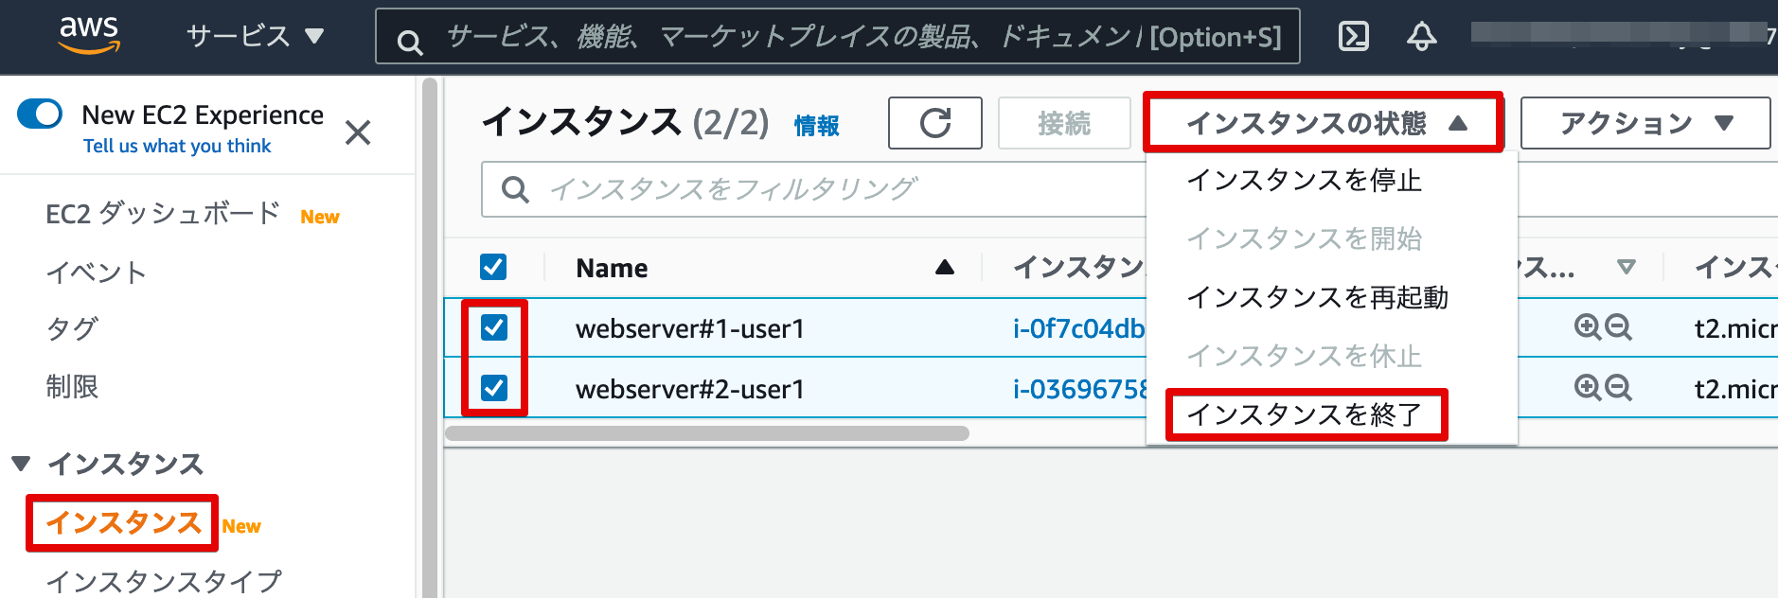Grab the table horizontal scrollbar
The width and height of the screenshot is (1778, 598).
pyautogui.click(x=706, y=433)
